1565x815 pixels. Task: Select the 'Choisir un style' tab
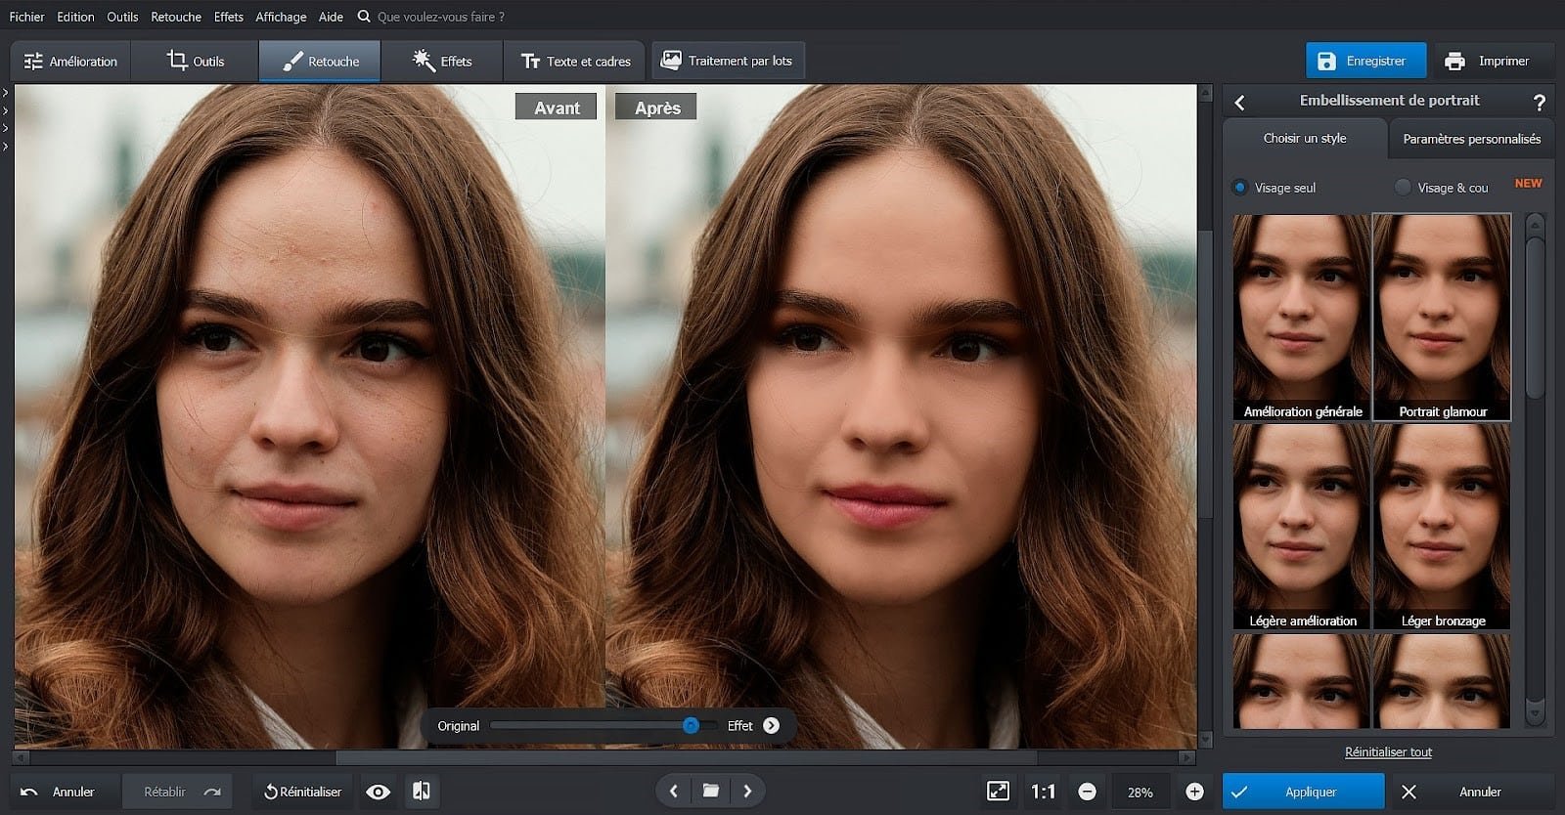pos(1305,139)
